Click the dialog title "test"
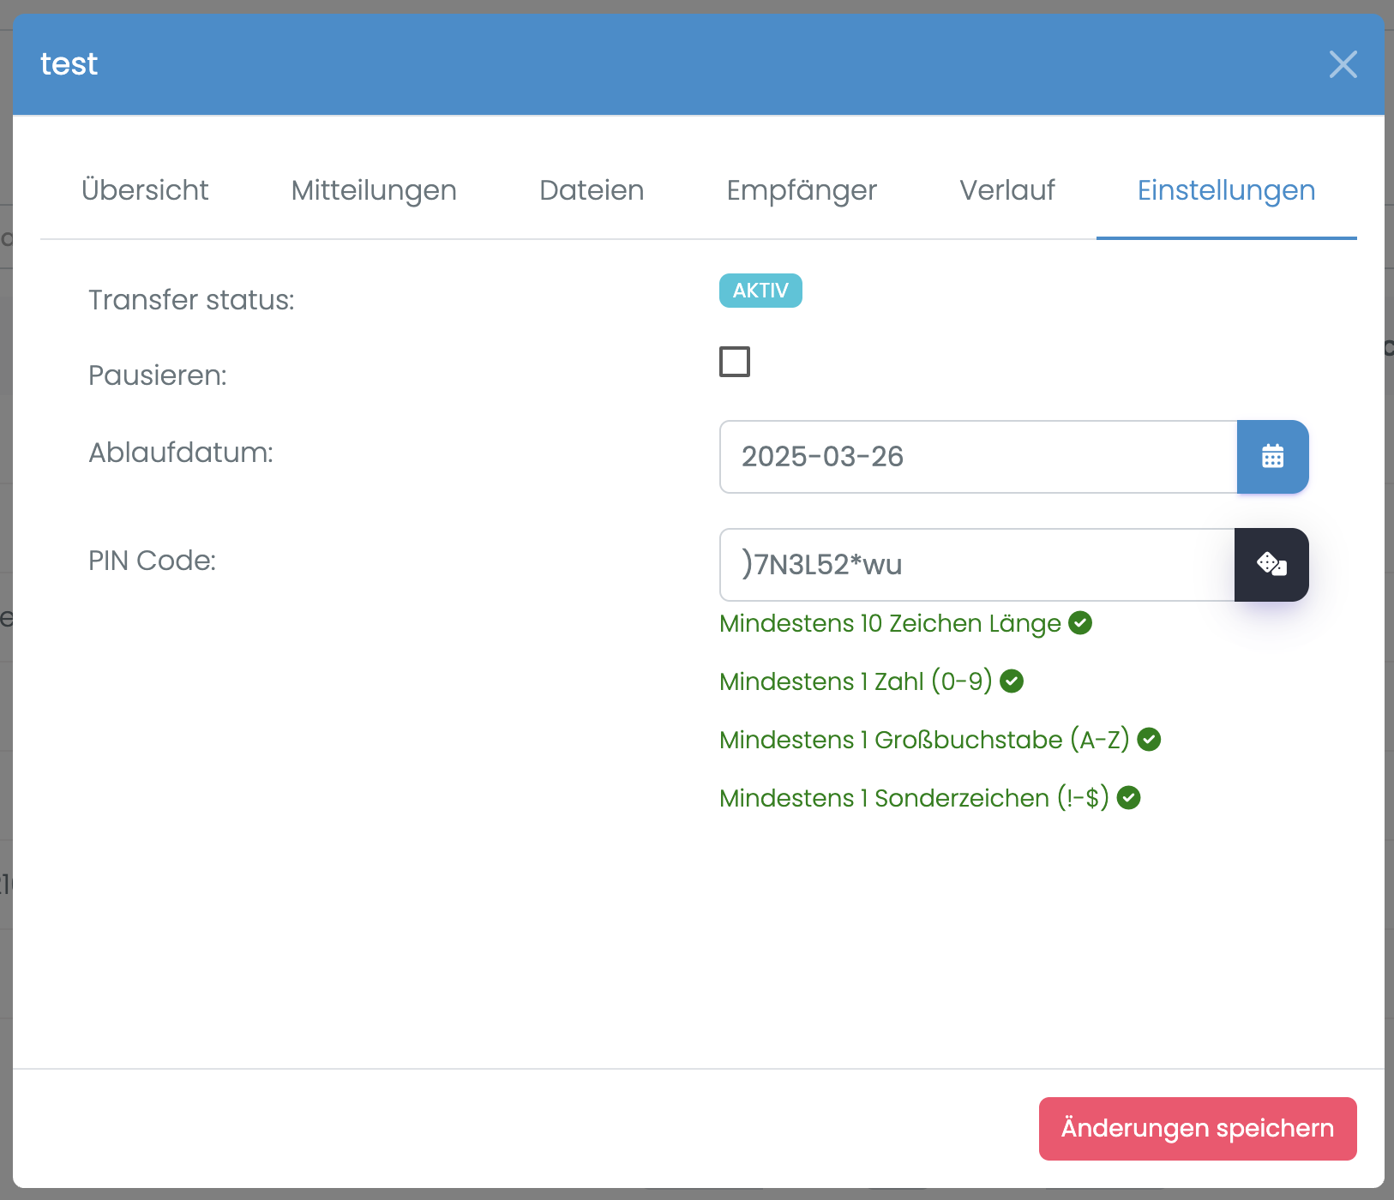The height and width of the screenshot is (1200, 1394). point(69,64)
